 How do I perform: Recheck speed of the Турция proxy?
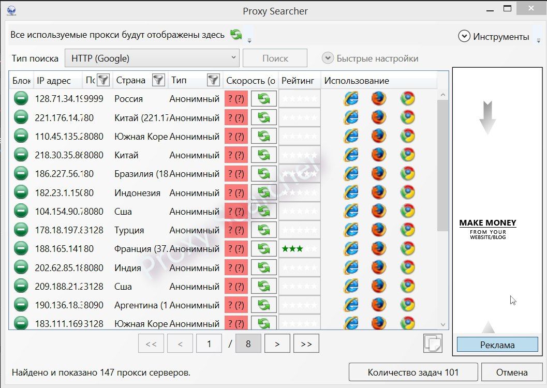coord(264,230)
